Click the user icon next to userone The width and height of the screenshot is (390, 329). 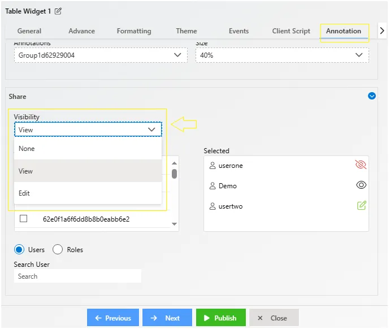pos(212,166)
